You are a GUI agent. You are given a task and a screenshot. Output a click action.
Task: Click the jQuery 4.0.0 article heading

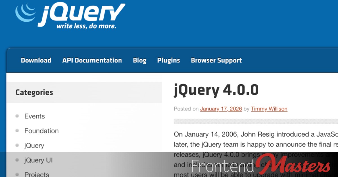pos(216,90)
